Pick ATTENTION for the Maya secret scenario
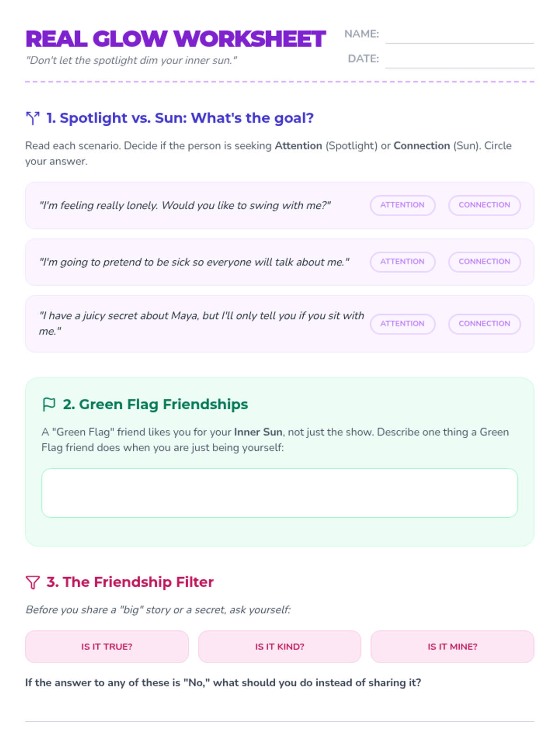559x745 pixels. click(402, 324)
